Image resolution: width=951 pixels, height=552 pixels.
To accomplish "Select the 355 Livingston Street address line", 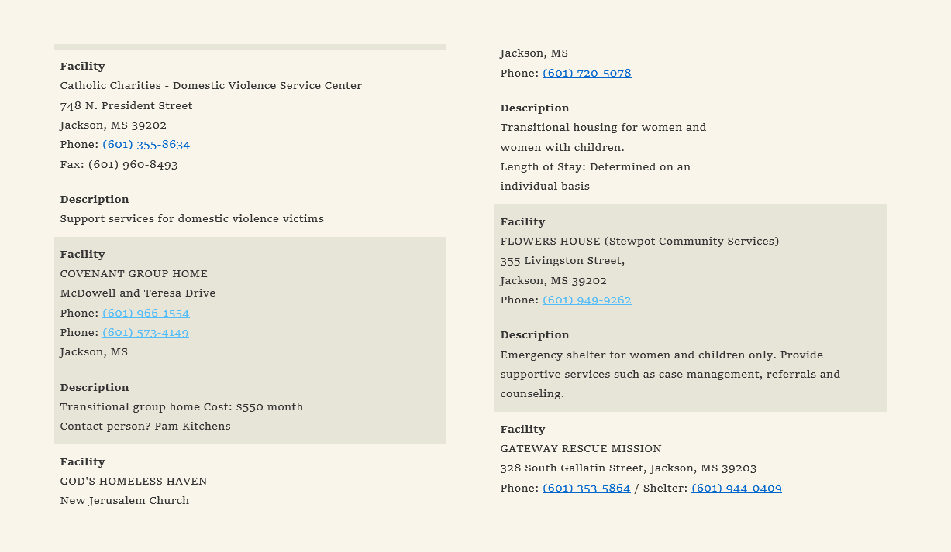I will pyautogui.click(x=562, y=261).
